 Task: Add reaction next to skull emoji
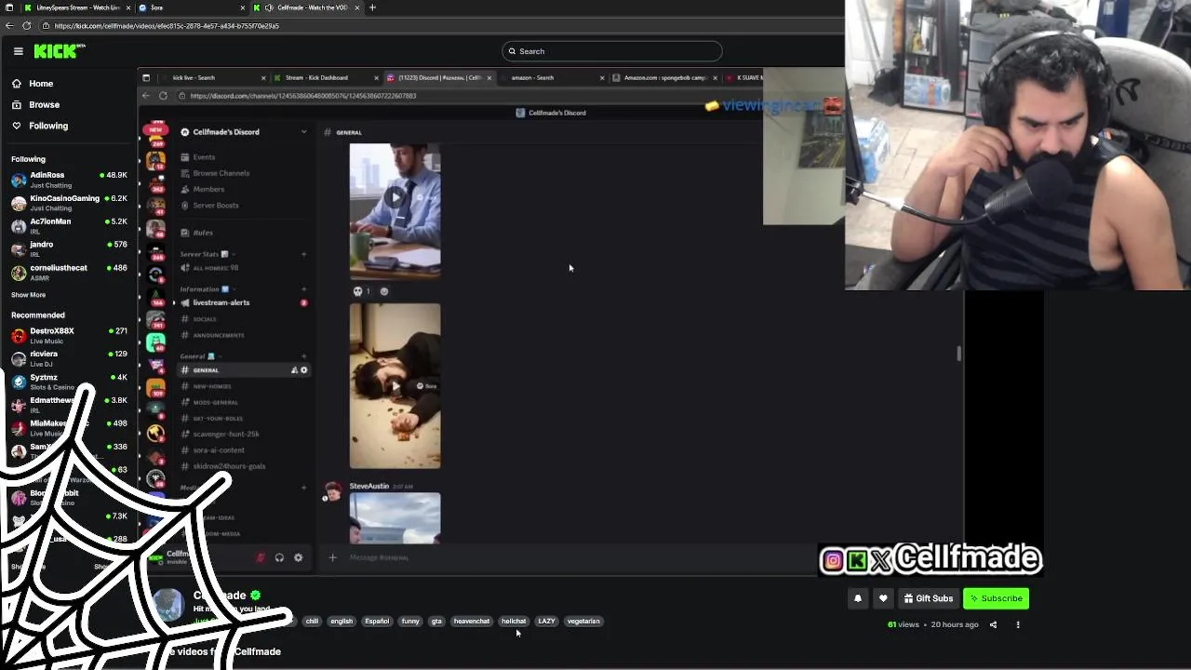click(x=384, y=291)
